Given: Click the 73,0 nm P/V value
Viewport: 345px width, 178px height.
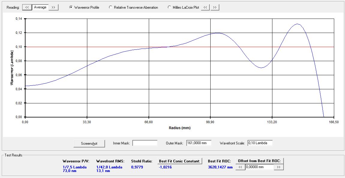Looking at the screenshot, I should click(70, 171).
